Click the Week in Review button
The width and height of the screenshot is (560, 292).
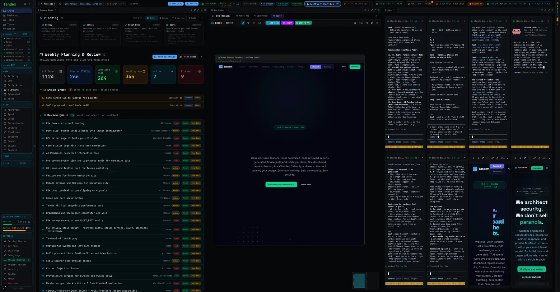(x=165, y=57)
